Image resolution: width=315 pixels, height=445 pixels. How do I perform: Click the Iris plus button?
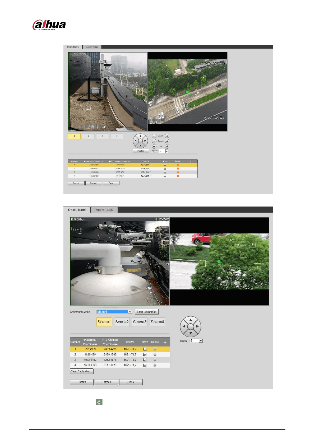point(167,146)
